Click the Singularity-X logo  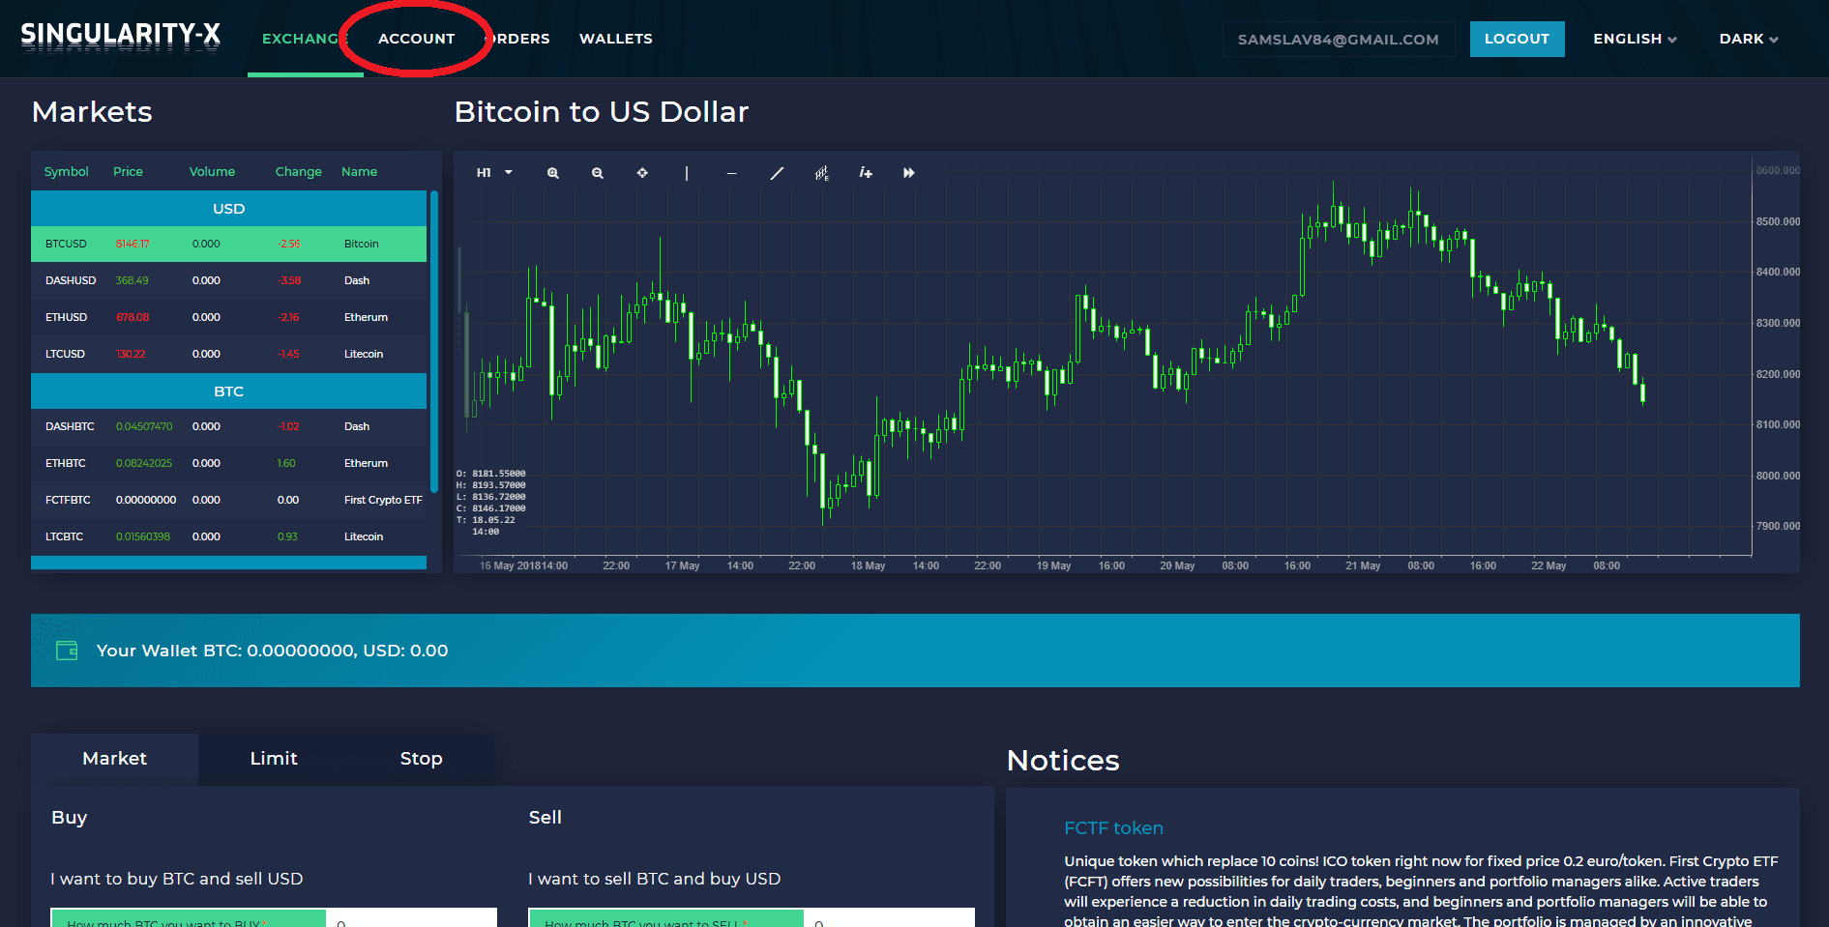tap(120, 36)
